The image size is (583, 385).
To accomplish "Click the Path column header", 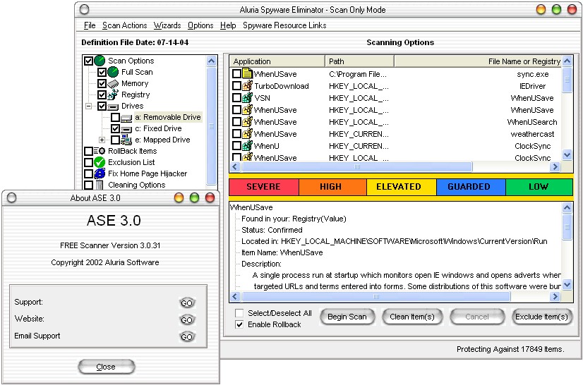I will [359, 61].
